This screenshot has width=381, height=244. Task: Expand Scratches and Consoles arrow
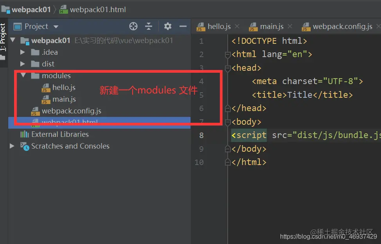pos(12,146)
